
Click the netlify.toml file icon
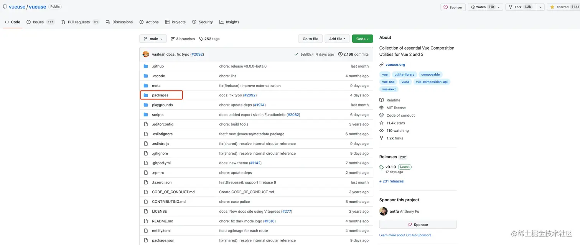[146, 231]
